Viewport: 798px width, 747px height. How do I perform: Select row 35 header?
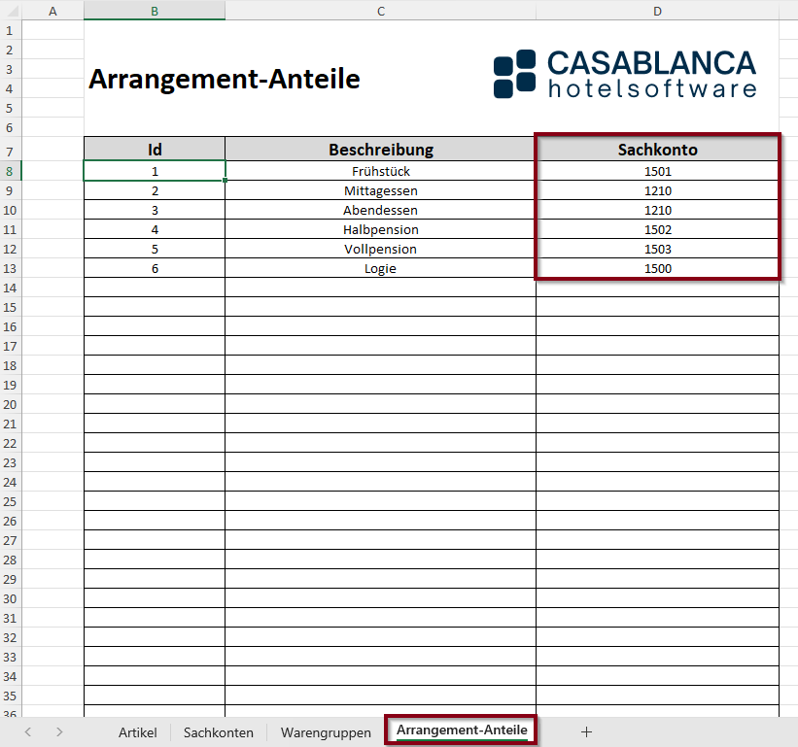[x=10, y=696]
